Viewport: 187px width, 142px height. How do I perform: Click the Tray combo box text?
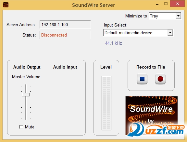point(154,16)
